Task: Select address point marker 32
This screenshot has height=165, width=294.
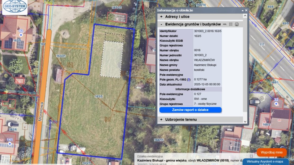Action: point(276,104)
